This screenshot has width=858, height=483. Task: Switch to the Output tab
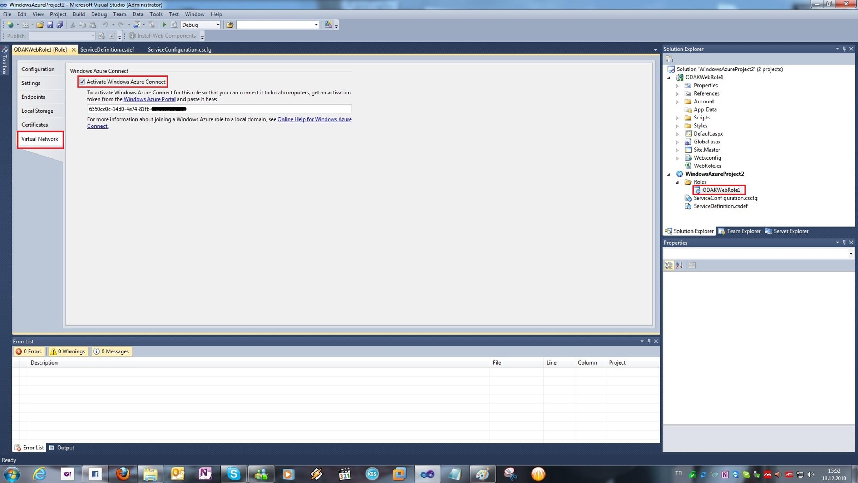click(x=61, y=448)
